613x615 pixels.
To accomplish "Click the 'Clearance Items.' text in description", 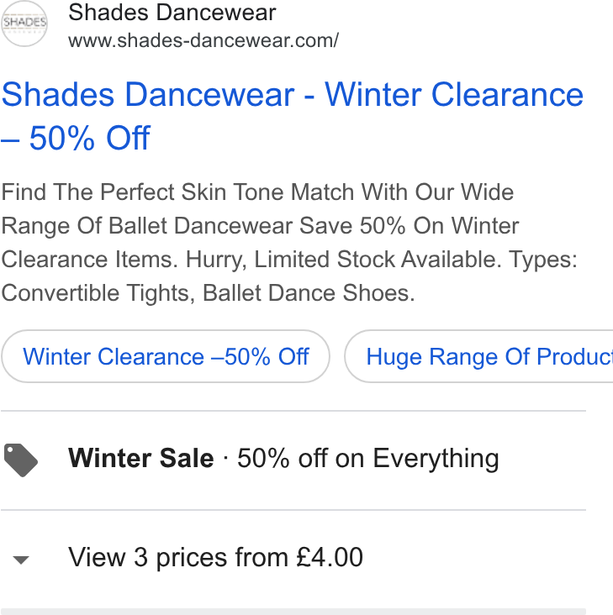I will [89, 260].
